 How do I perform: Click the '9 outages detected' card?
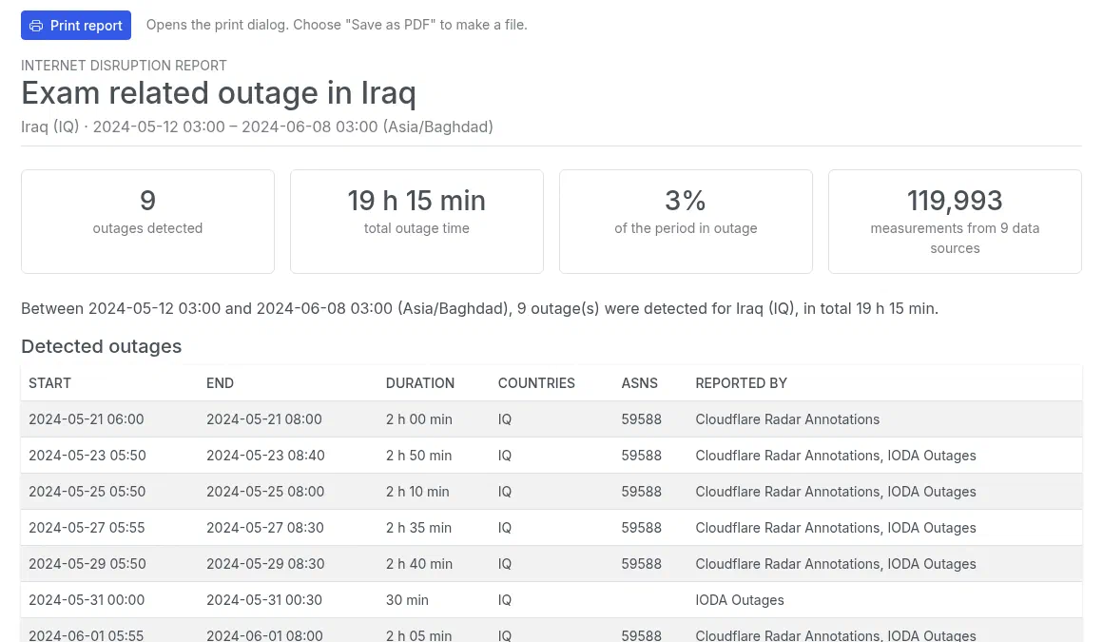tap(147, 221)
